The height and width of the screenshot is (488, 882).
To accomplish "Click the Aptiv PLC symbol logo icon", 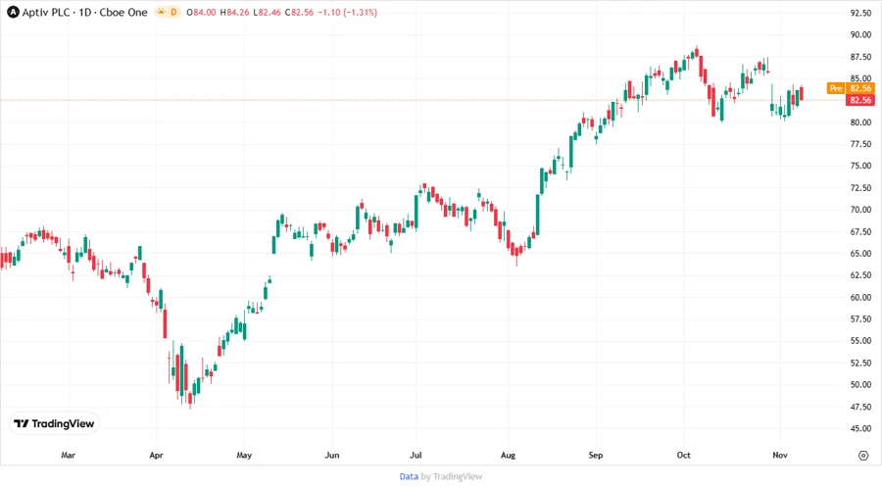I will 13,12.
